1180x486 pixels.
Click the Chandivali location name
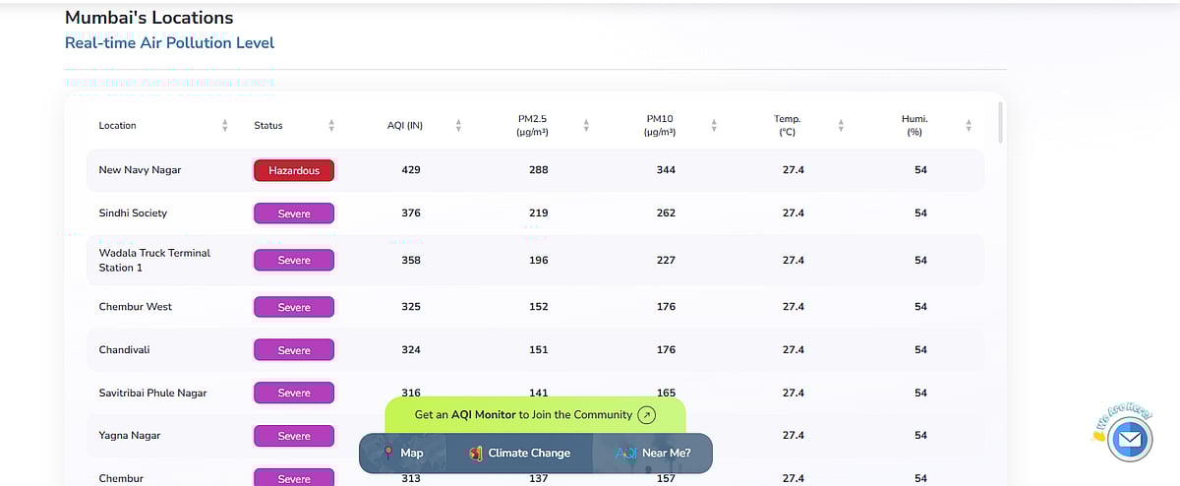pos(124,349)
